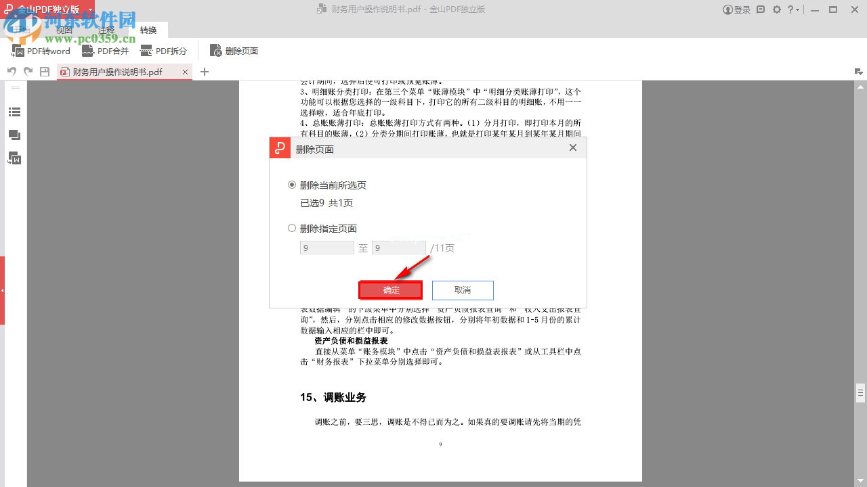Screen dimensions: 867x487
Task: Click page number 9 at page bottom
Action: pos(440,444)
